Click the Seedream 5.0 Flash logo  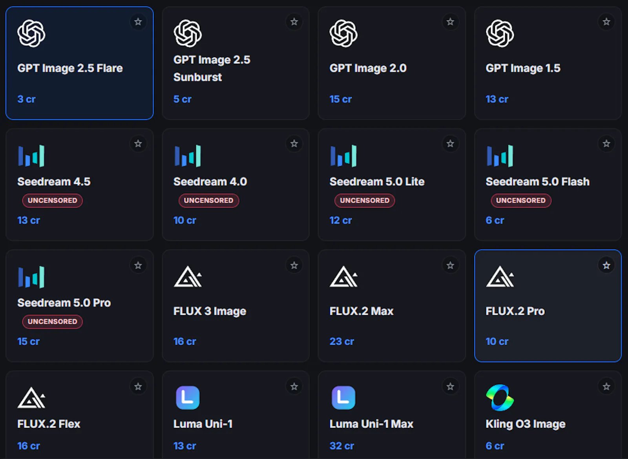click(500, 156)
